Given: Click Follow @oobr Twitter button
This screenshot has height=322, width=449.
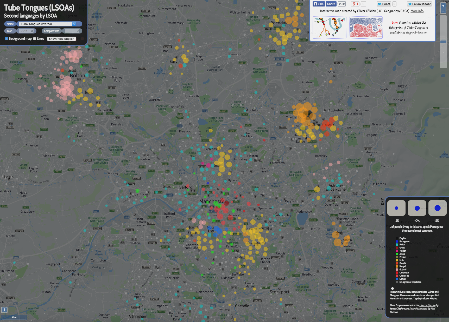Looking at the screenshot, I should coord(419,4).
